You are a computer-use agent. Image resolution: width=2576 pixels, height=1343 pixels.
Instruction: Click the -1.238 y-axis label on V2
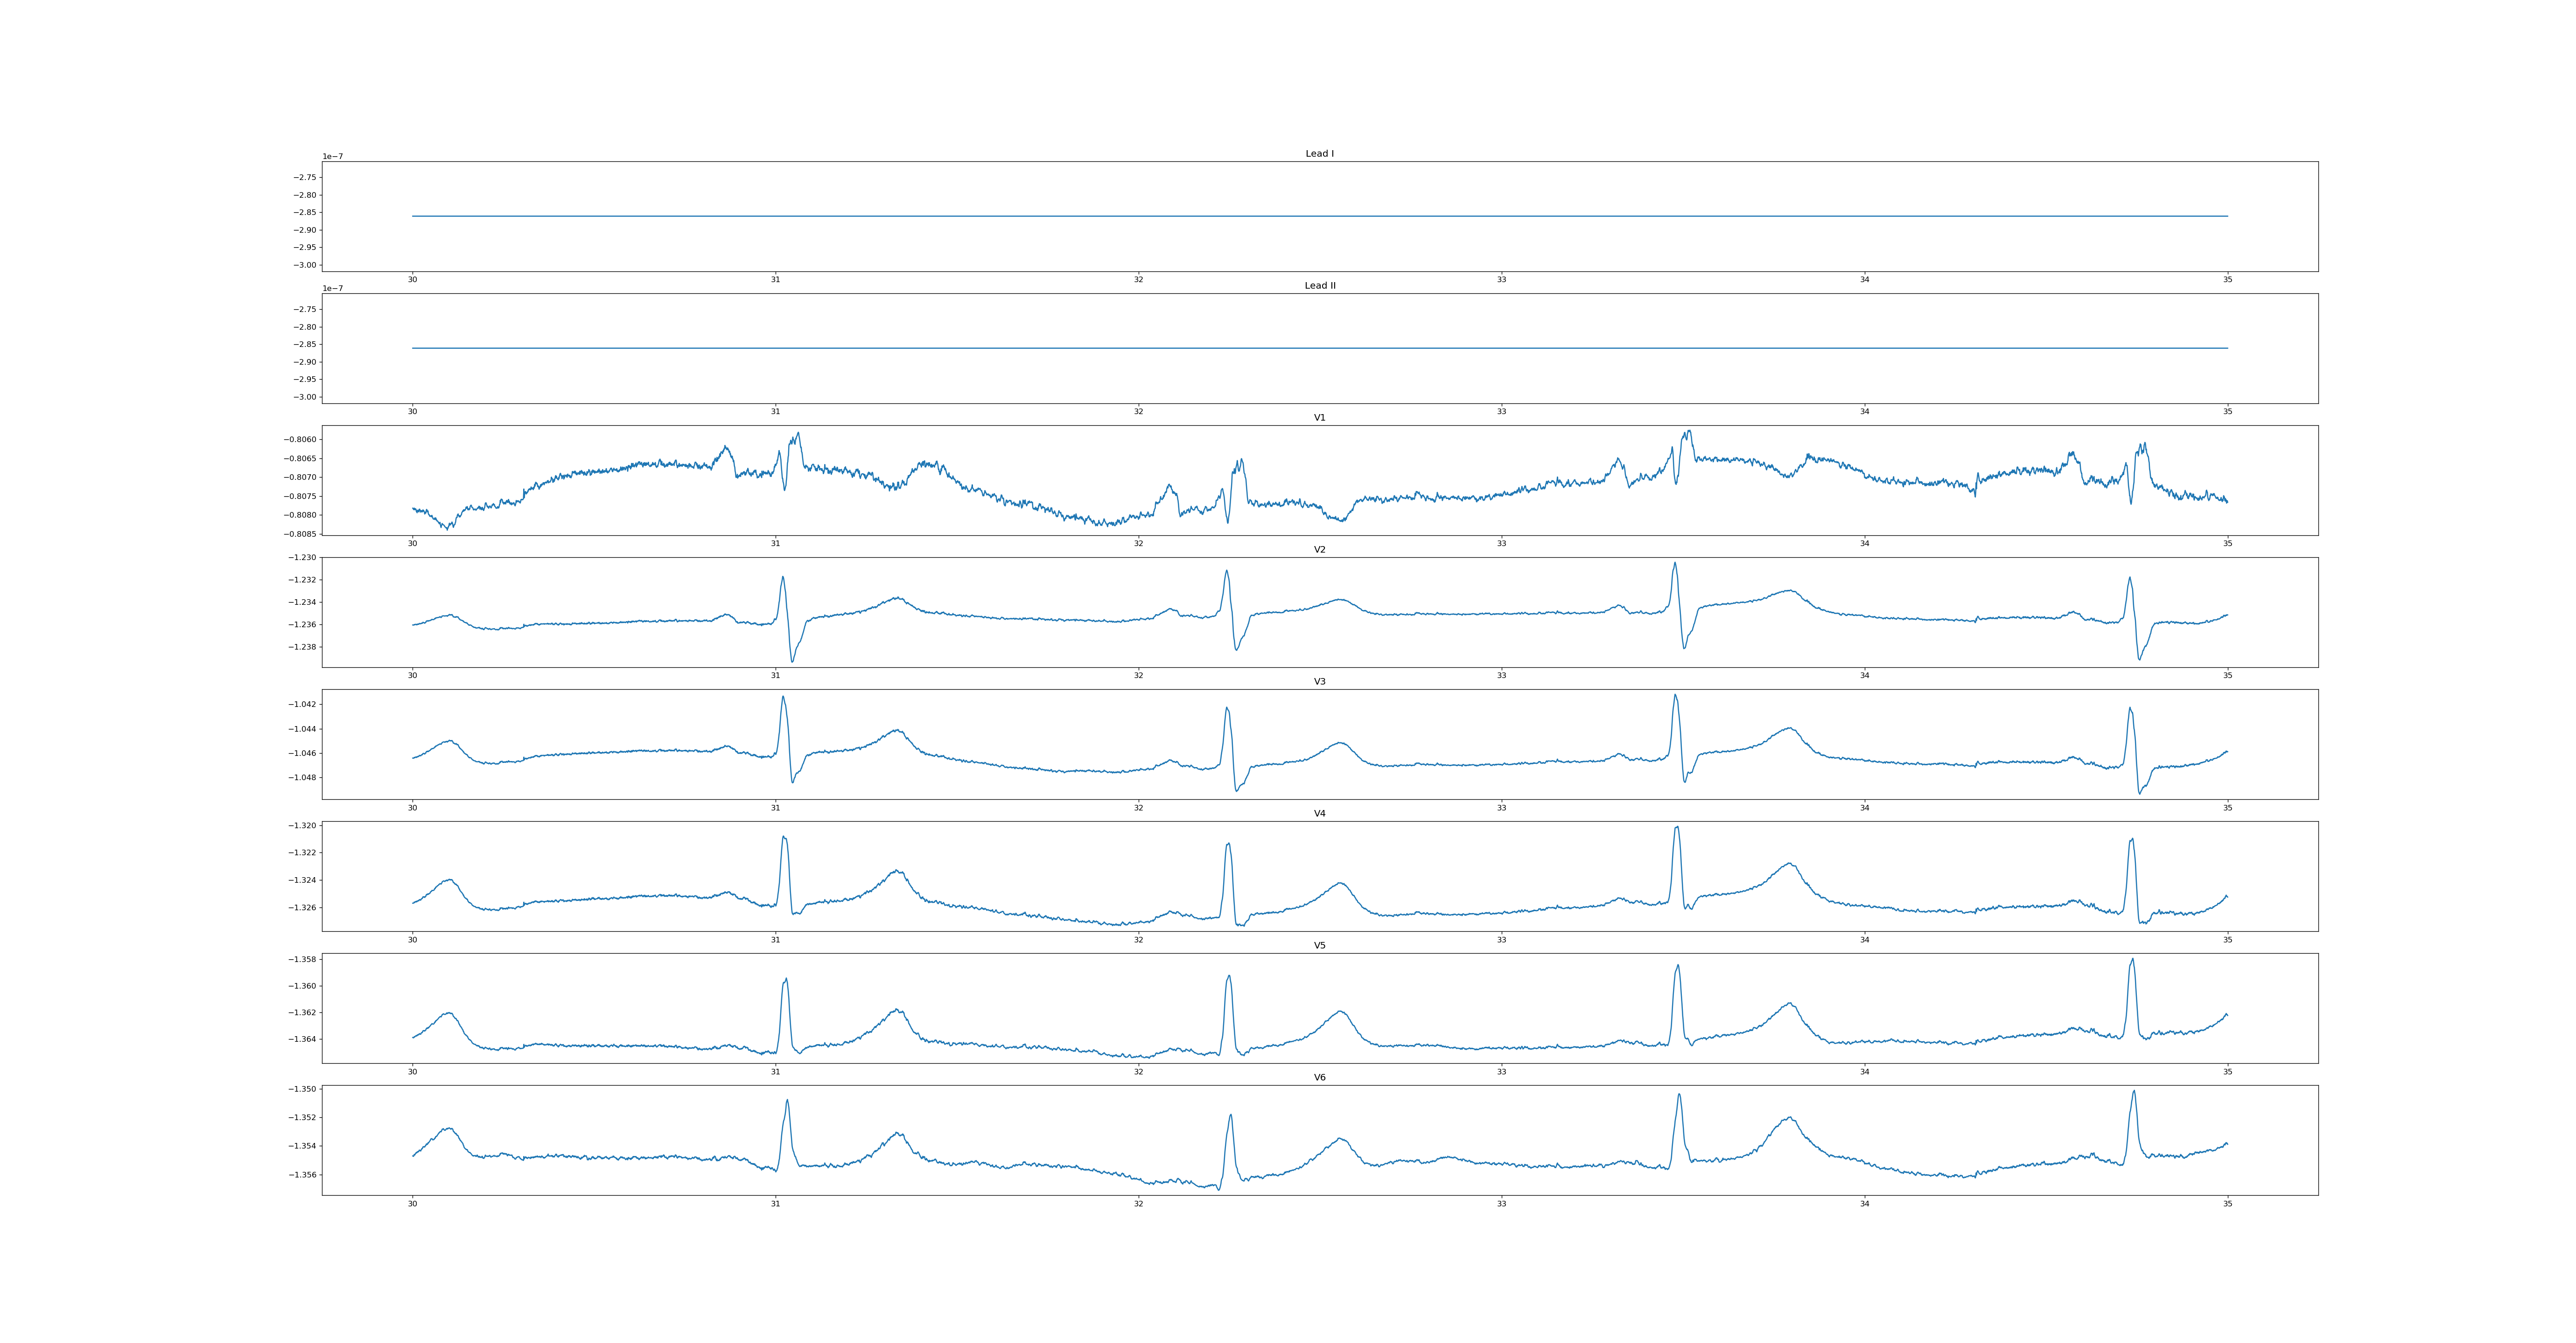[303, 648]
